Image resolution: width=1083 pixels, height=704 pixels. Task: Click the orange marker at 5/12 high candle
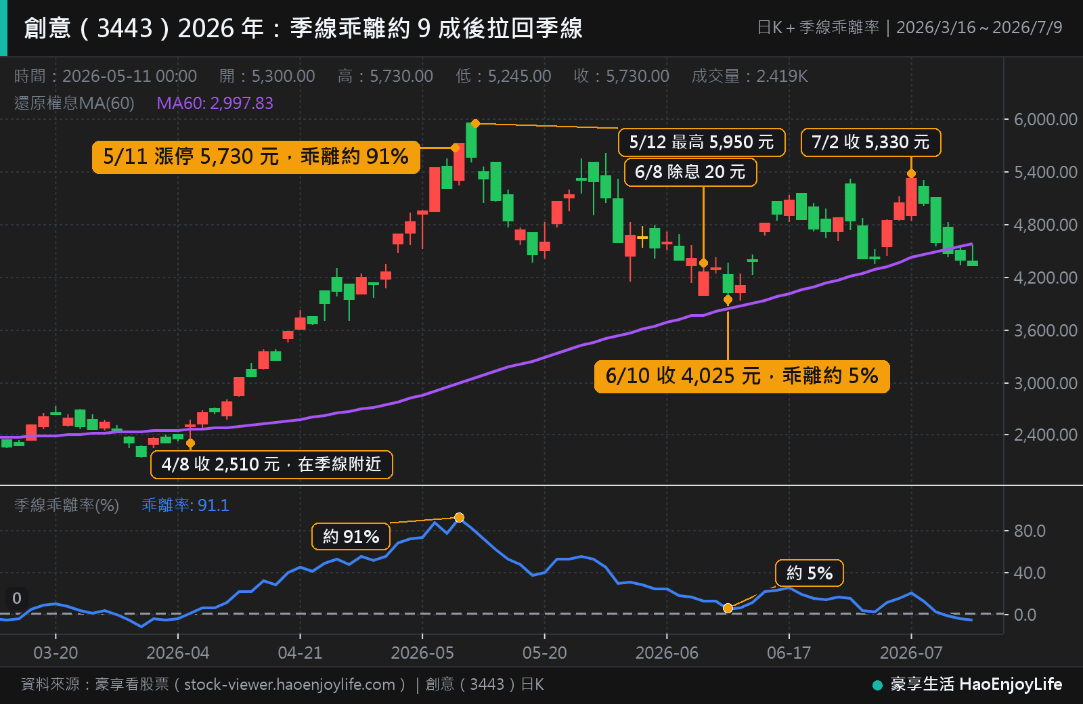475,124
